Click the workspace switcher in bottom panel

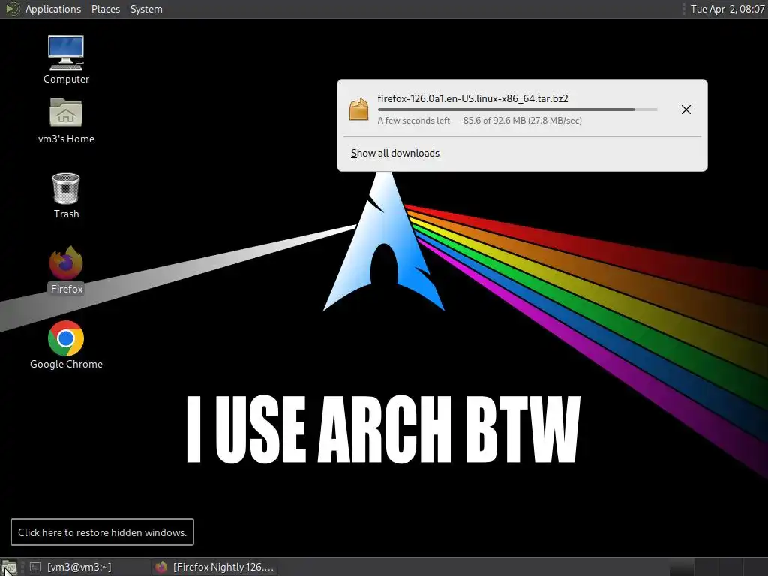tap(718, 567)
